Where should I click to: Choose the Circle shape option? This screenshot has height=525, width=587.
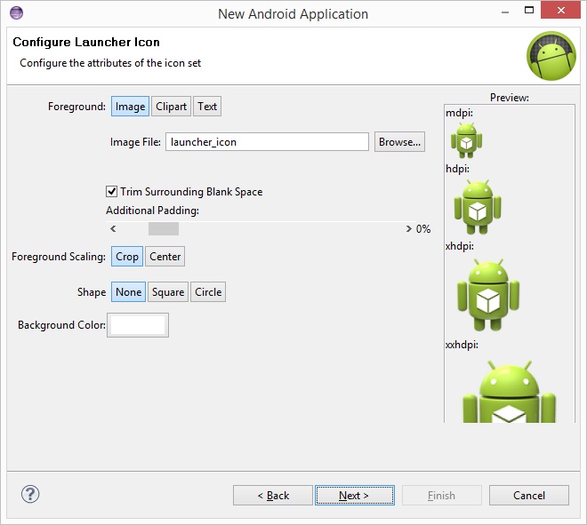pos(208,292)
